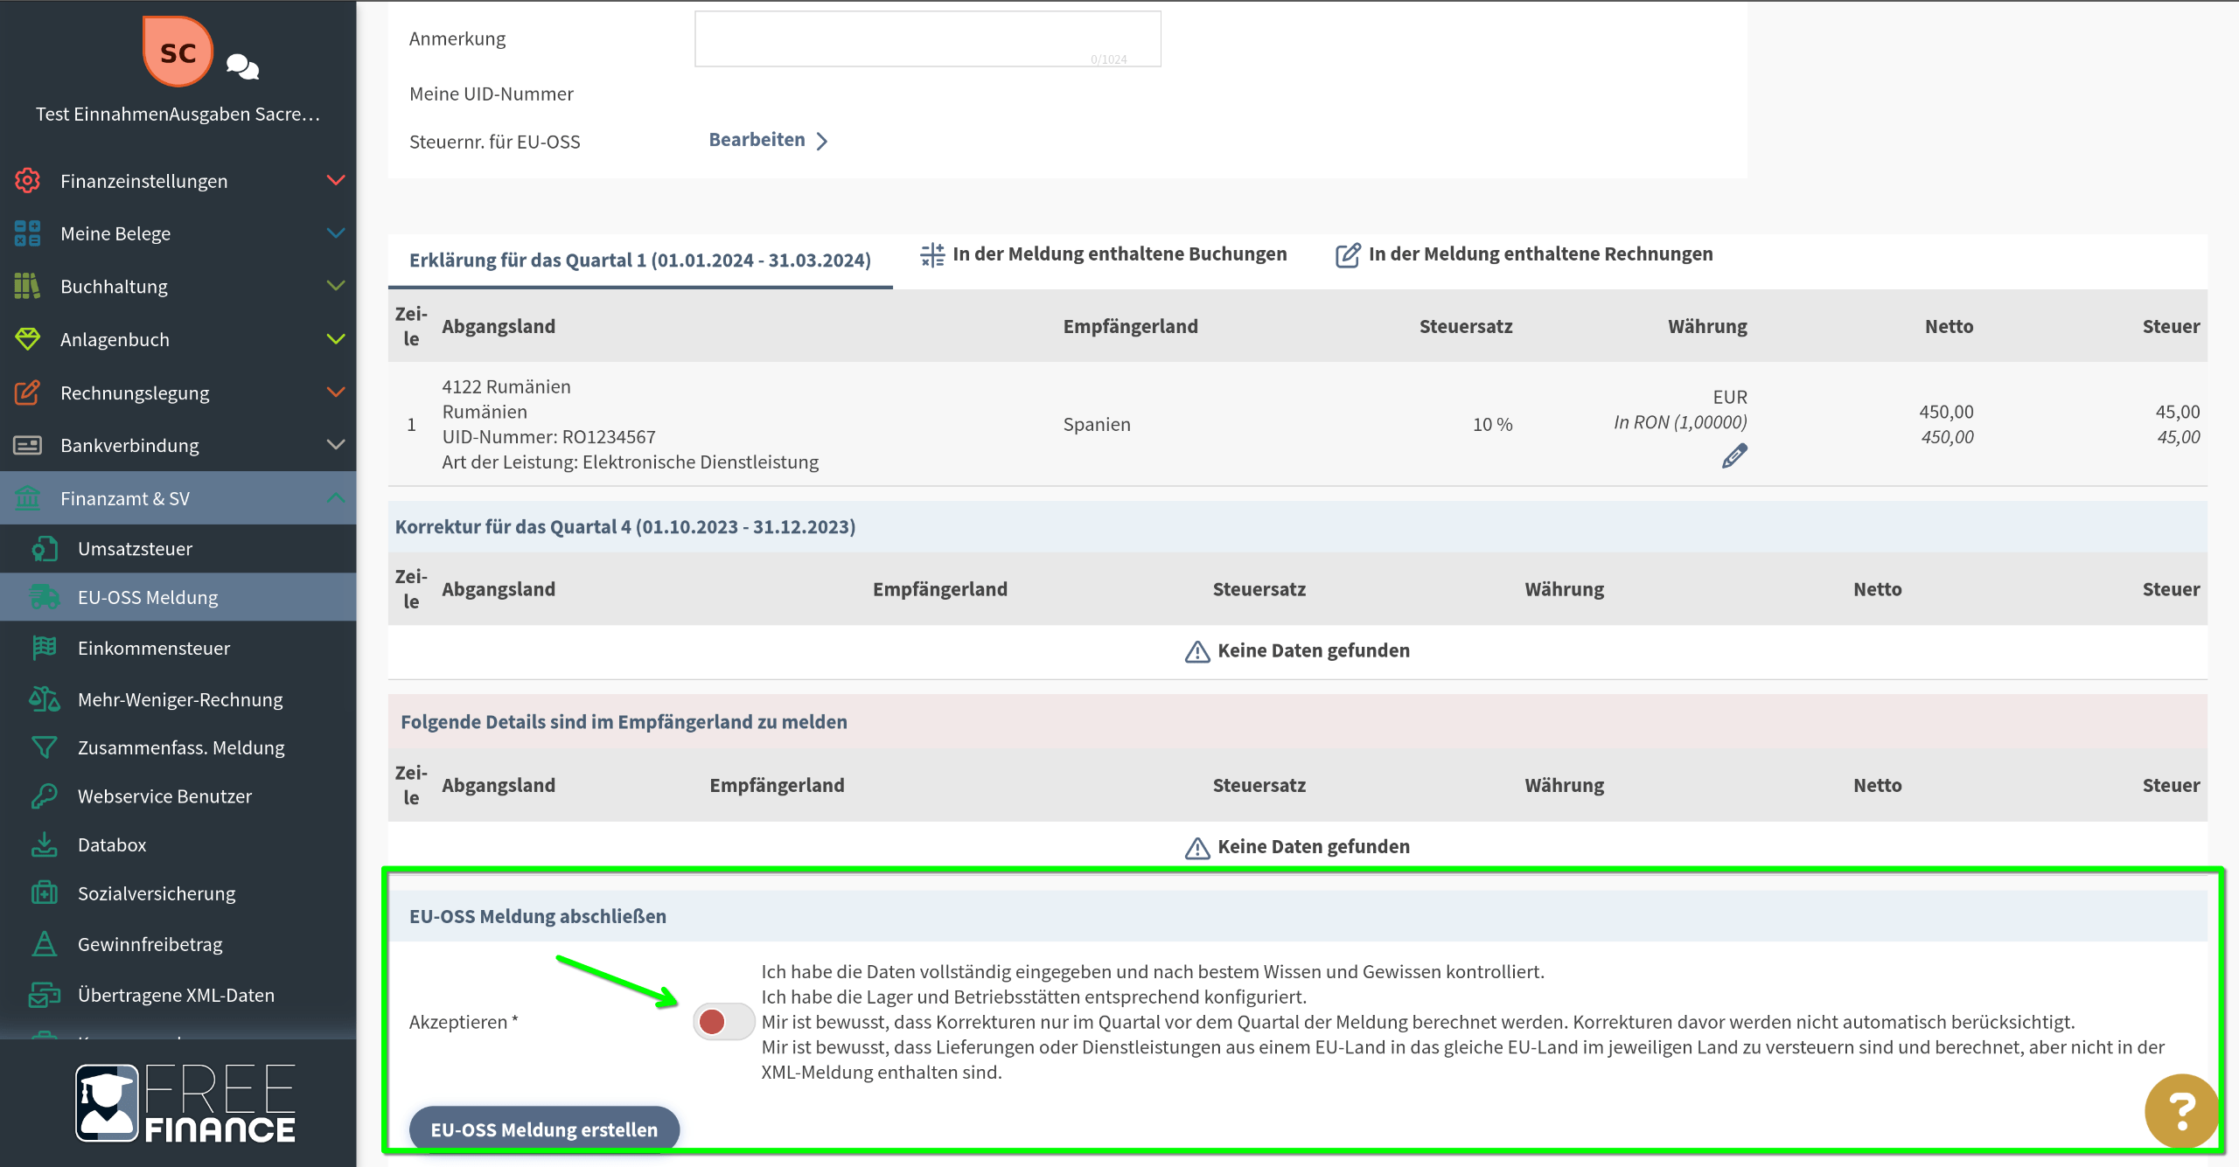
Task: Collapse the Finanzamt & SV section
Action: [335, 497]
